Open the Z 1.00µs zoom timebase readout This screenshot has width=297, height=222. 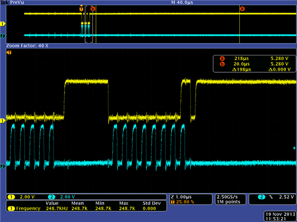[x=191, y=199]
